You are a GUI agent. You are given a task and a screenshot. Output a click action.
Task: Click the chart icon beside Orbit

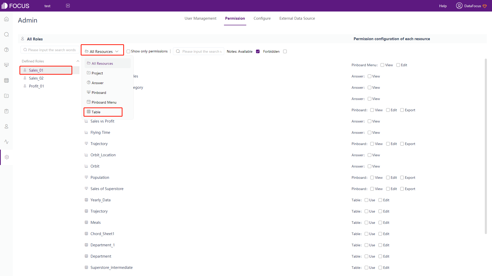click(86, 166)
